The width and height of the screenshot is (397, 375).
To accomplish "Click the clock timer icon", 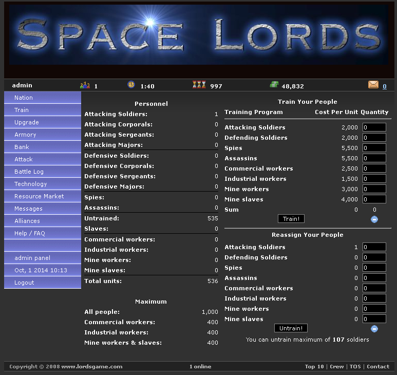I will click(x=131, y=84).
